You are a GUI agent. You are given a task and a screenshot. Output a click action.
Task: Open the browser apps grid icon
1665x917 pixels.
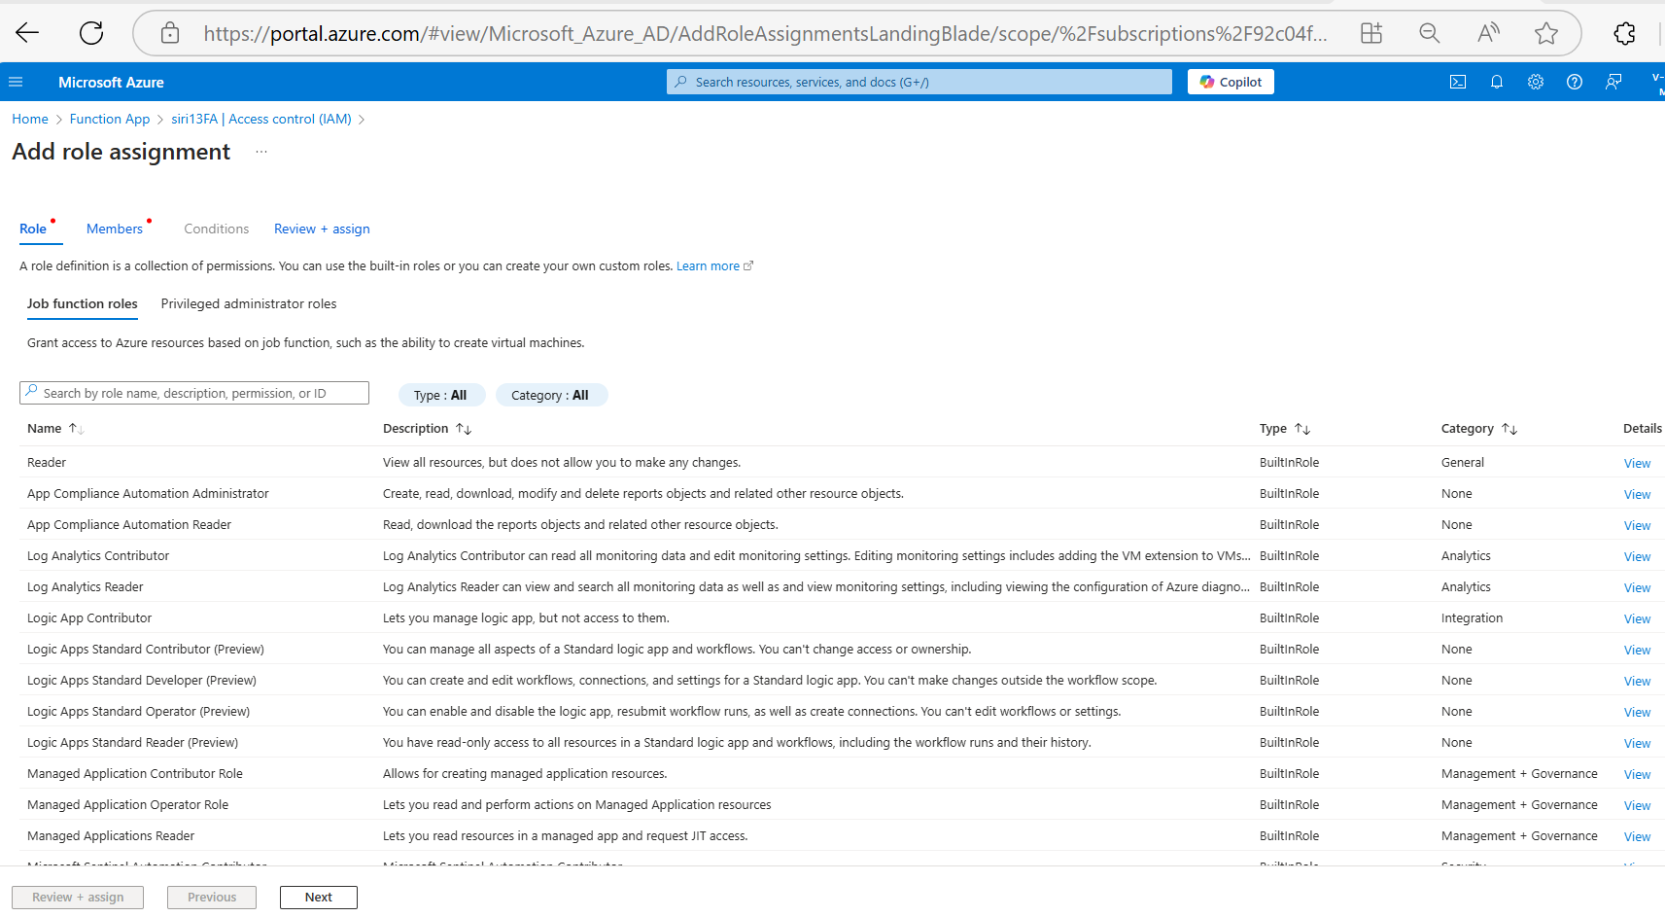click(x=1370, y=33)
